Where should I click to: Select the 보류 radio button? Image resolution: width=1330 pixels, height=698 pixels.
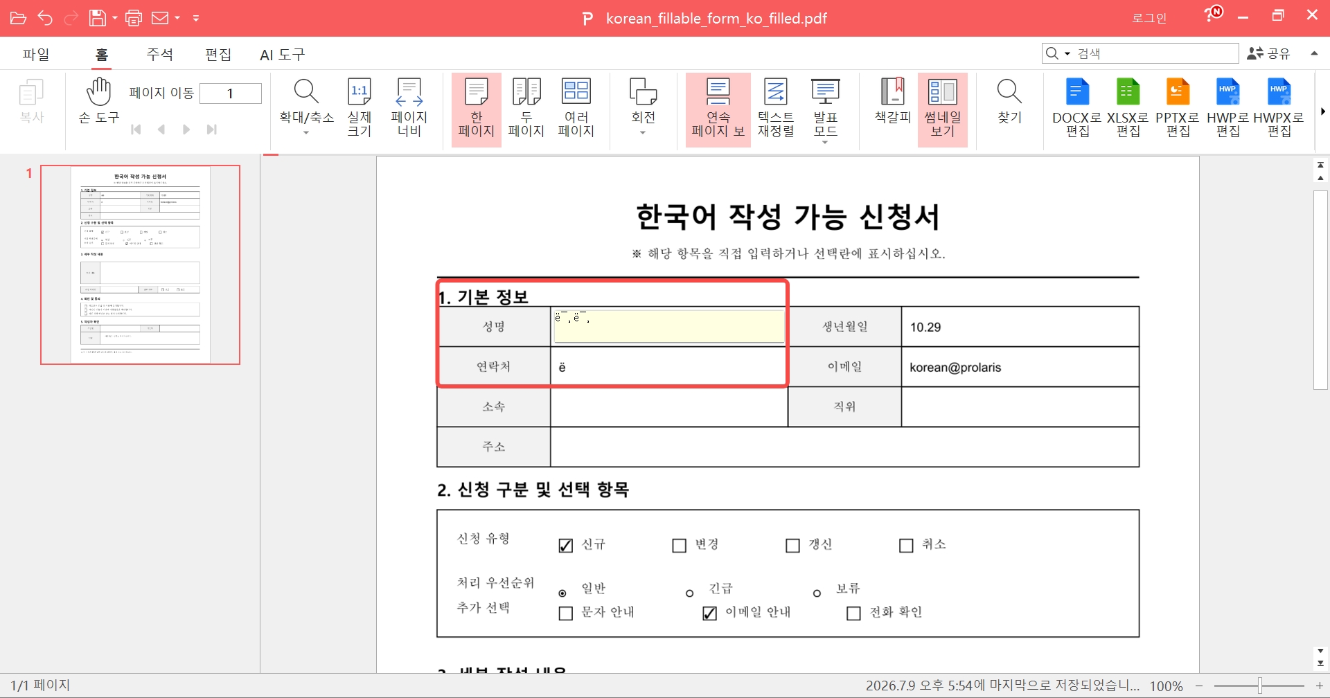tap(817, 593)
